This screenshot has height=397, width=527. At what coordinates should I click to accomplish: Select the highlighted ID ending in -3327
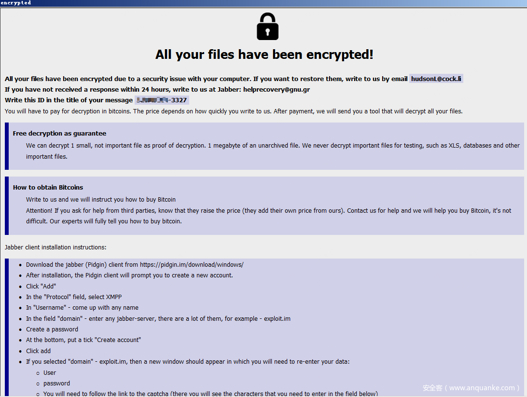tap(162, 100)
